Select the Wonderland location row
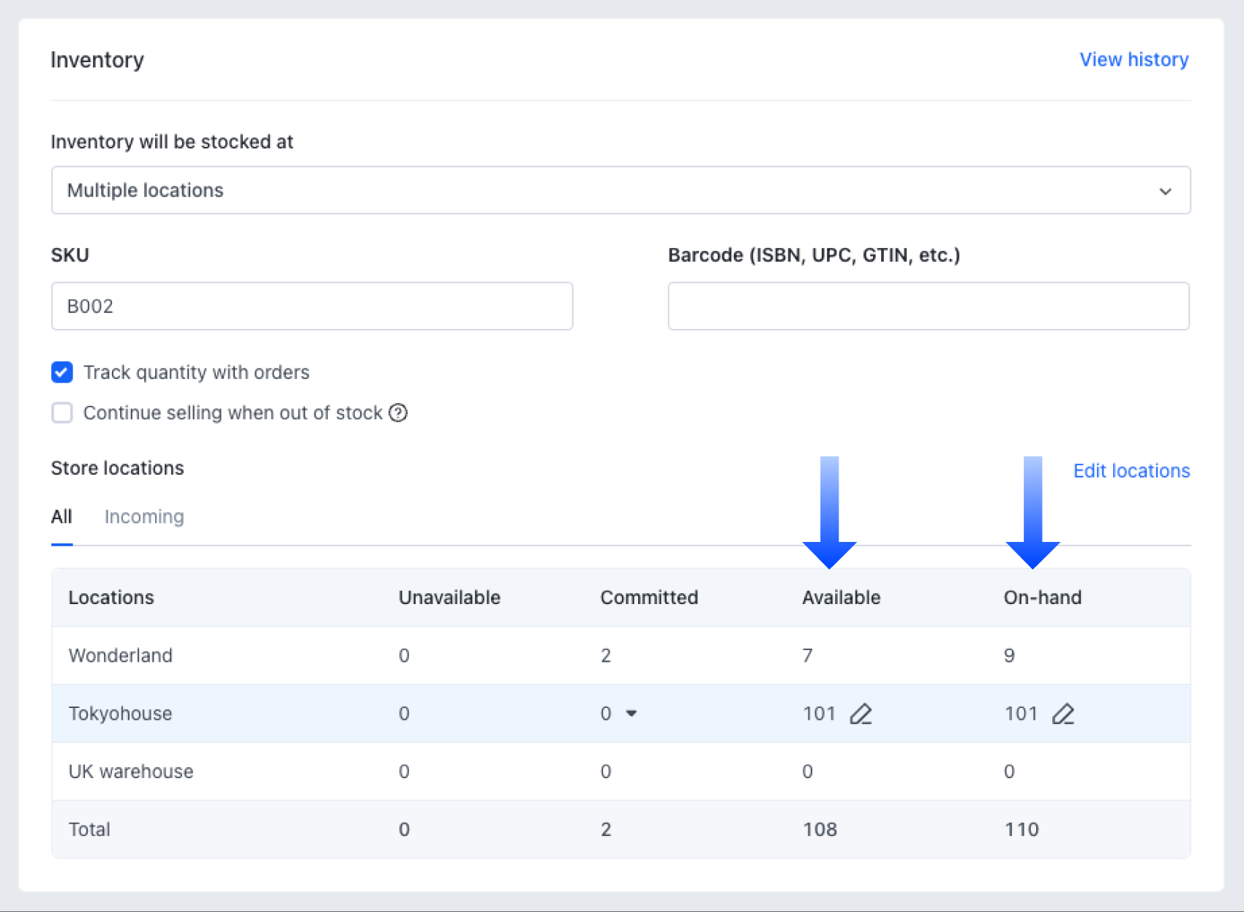 click(121, 655)
